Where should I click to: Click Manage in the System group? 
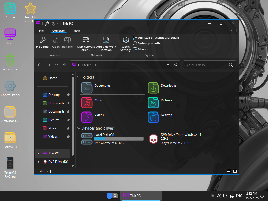pyautogui.click(x=141, y=49)
